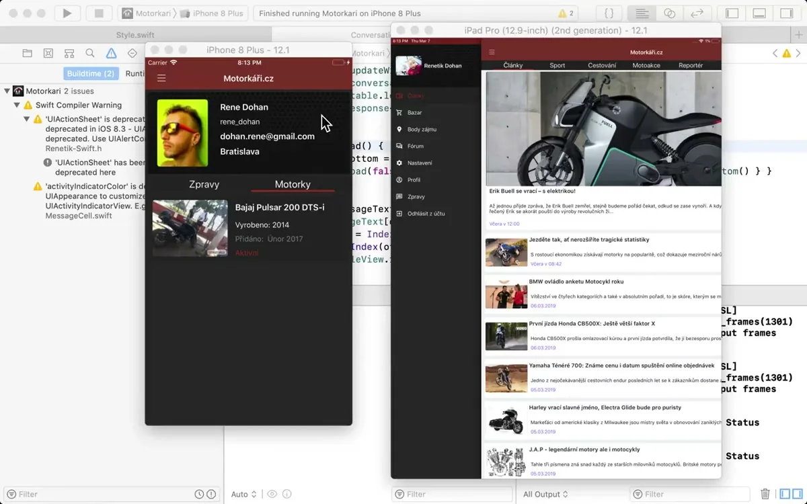Click the warnings count badge in activity bar

[x=566, y=13]
